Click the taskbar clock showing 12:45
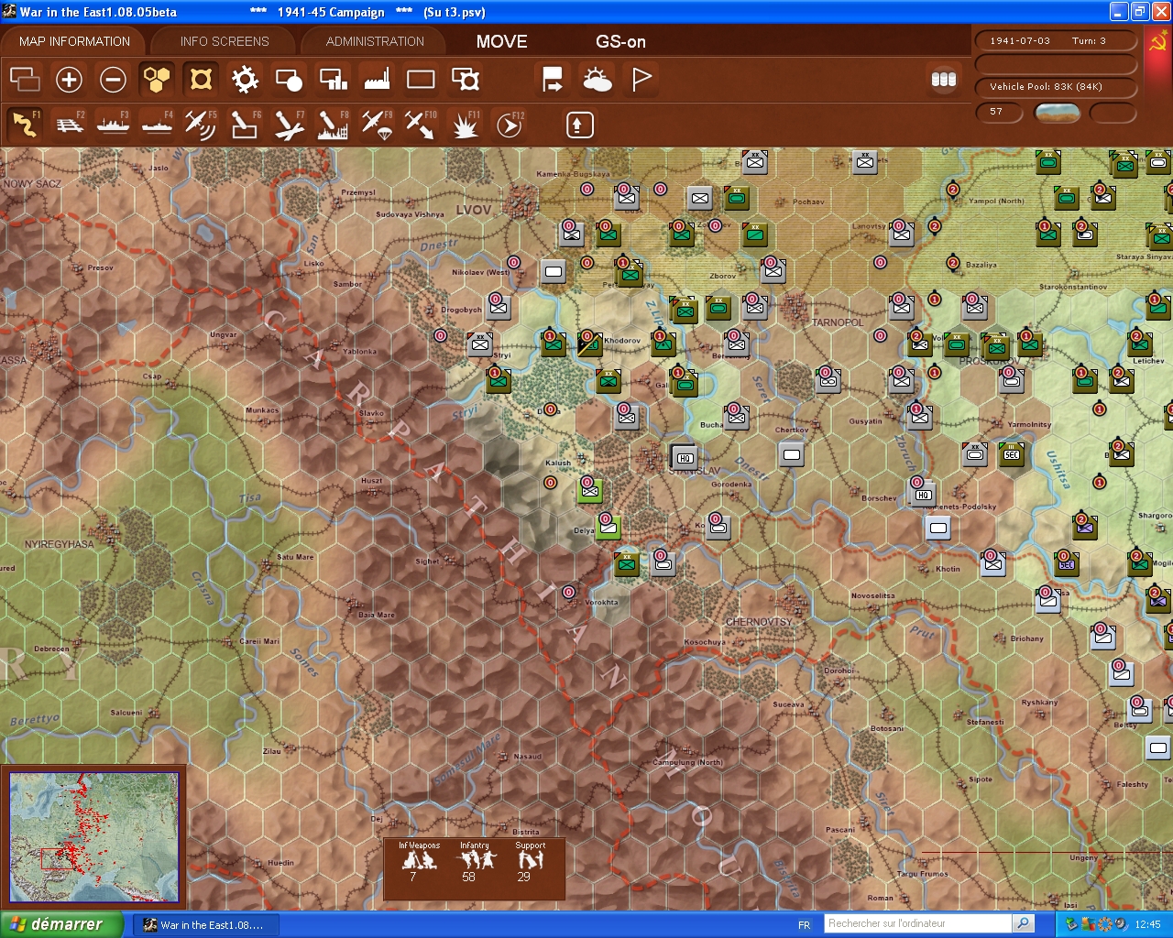 tap(1147, 925)
